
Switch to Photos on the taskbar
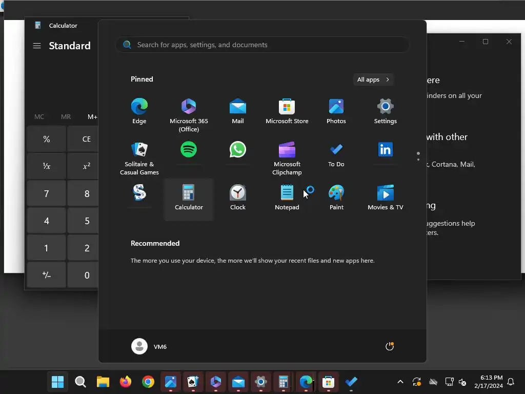point(171,382)
